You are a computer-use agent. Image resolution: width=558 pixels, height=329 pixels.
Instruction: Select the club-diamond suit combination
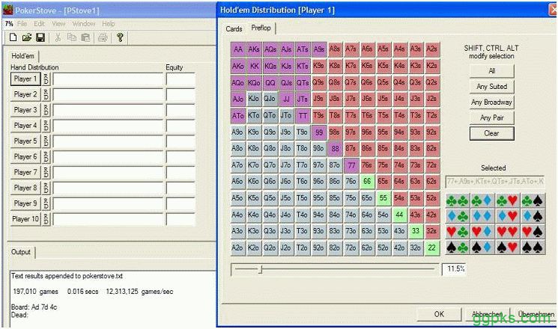click(x=482, y=201)
